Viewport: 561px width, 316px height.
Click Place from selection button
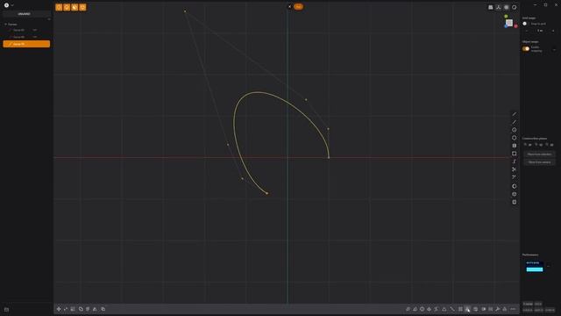pyautogui.click(x=539, y=154)
